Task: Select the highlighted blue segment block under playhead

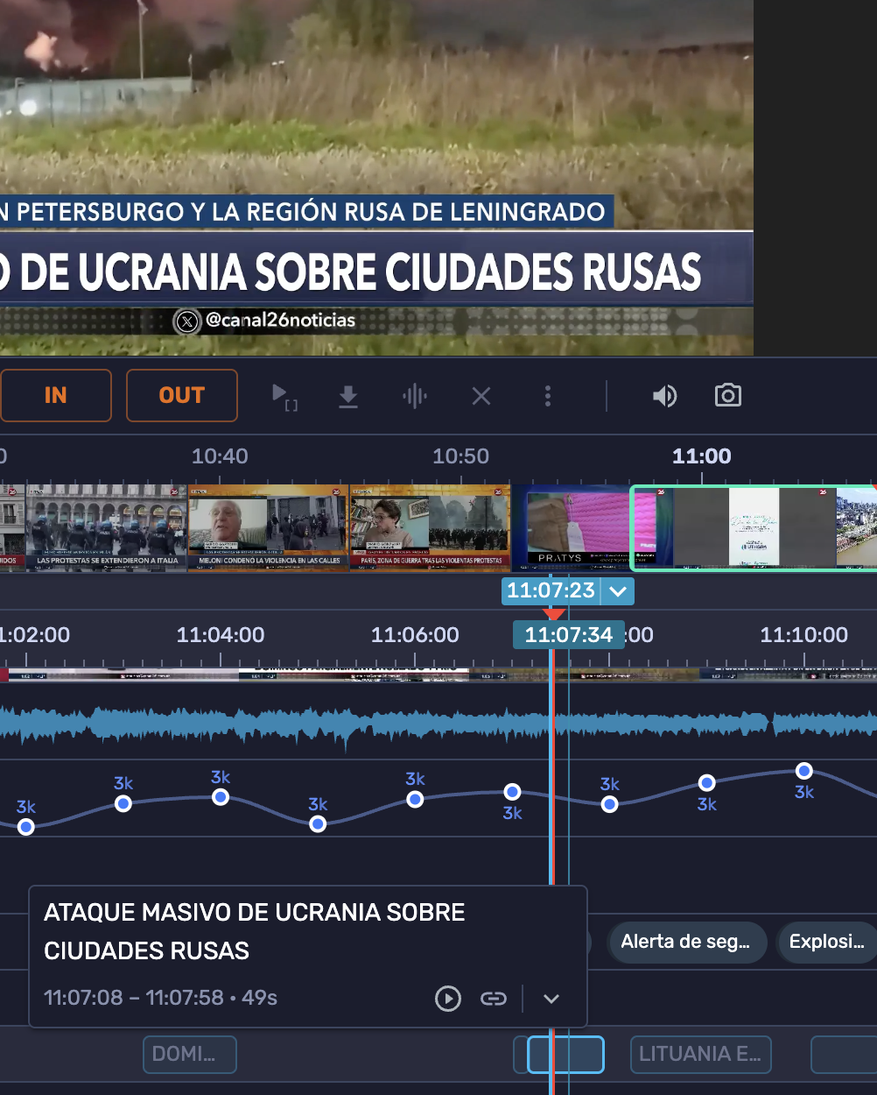Action: (x=565, y=1055)
